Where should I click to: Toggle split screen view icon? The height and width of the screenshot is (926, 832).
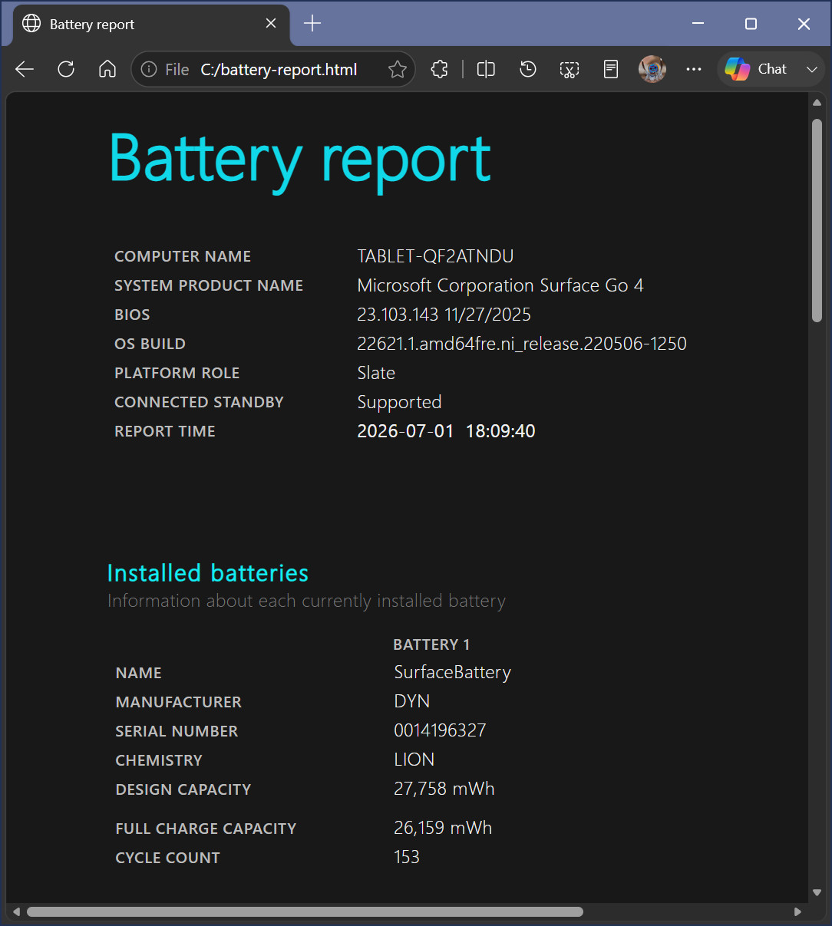[x=486, y=69]
